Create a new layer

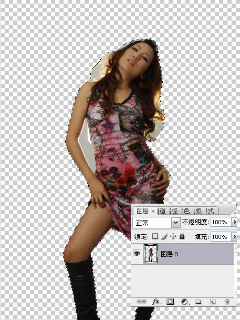(213, 302)
